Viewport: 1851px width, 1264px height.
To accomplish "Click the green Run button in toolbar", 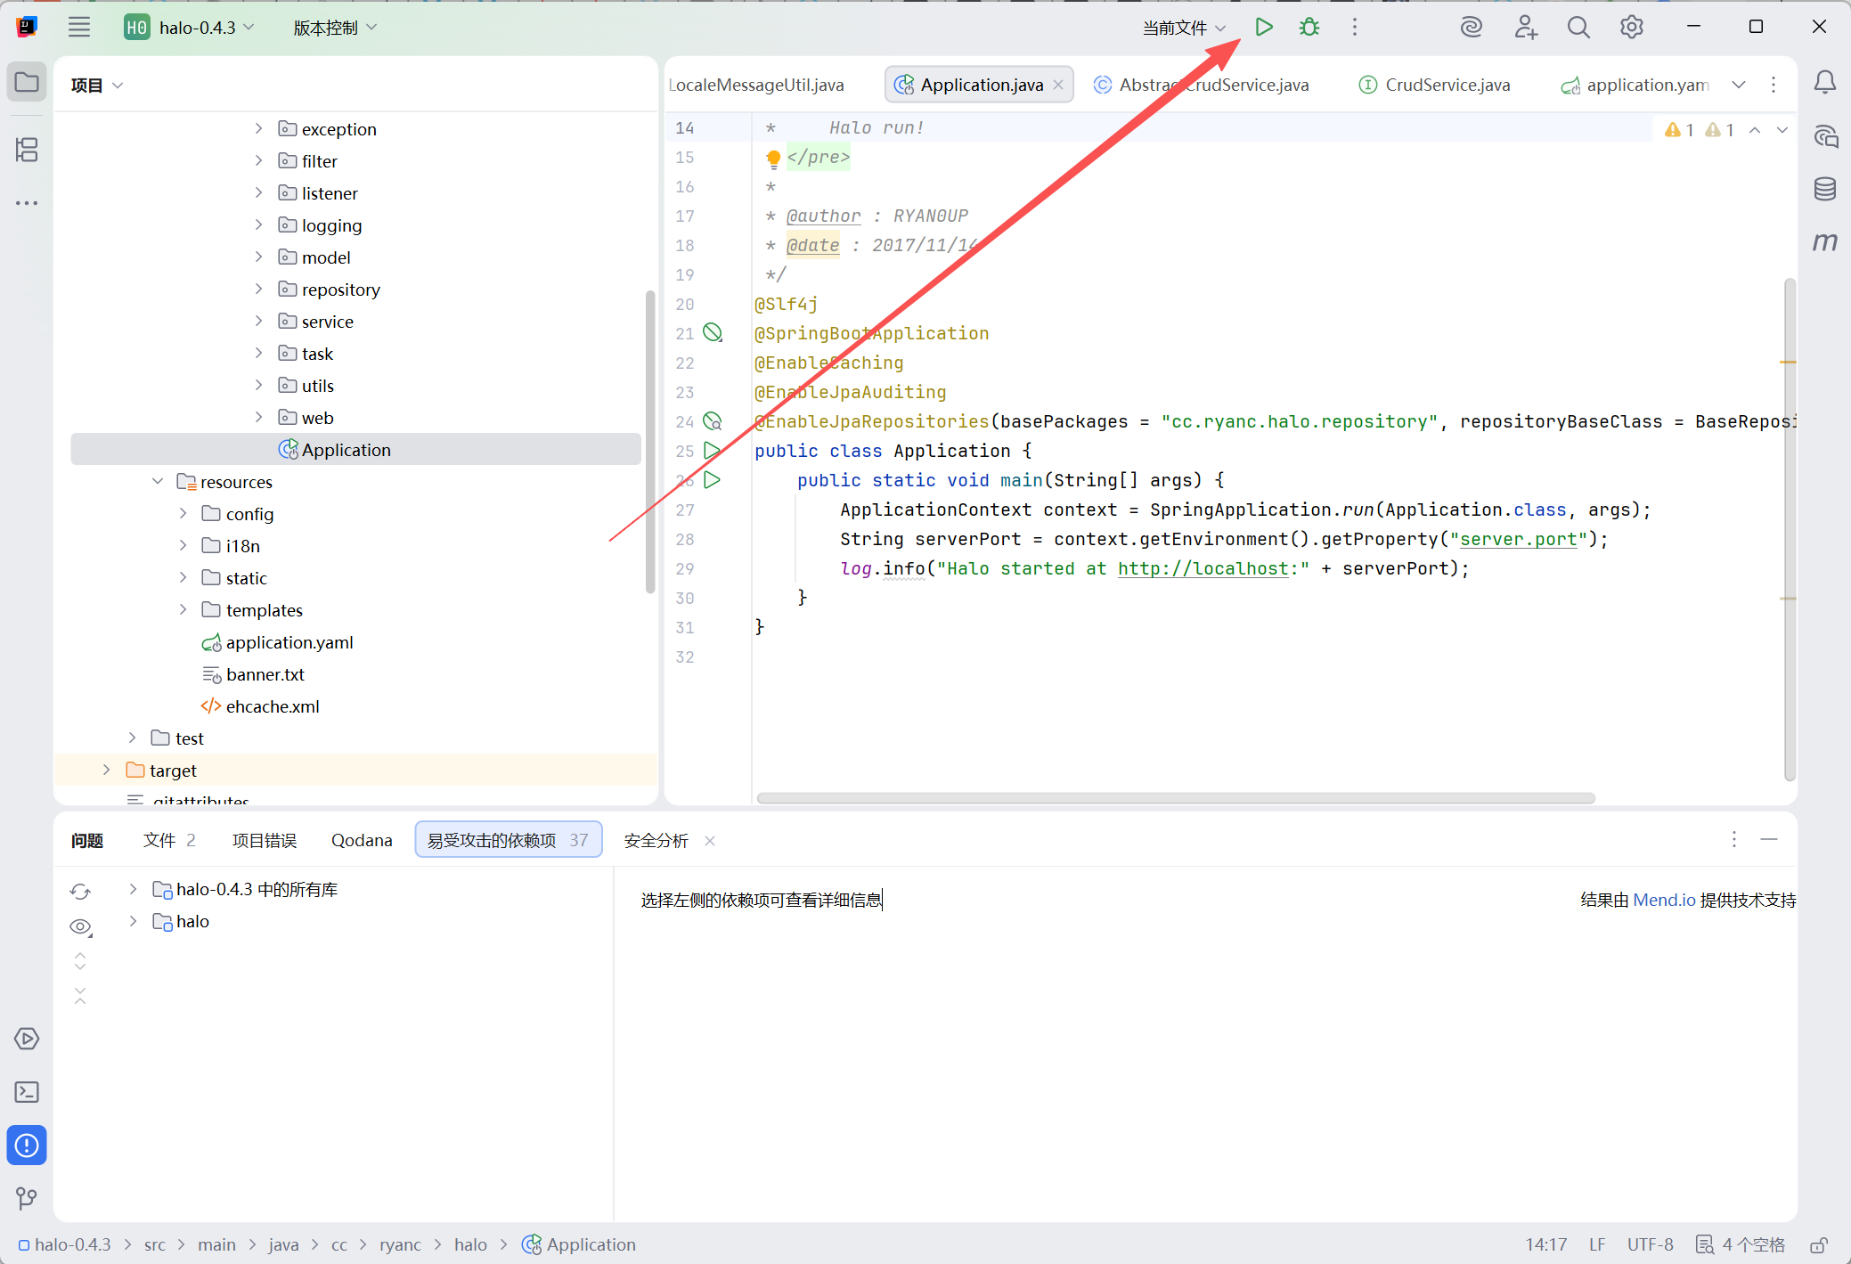I will tap(1263, 28).
